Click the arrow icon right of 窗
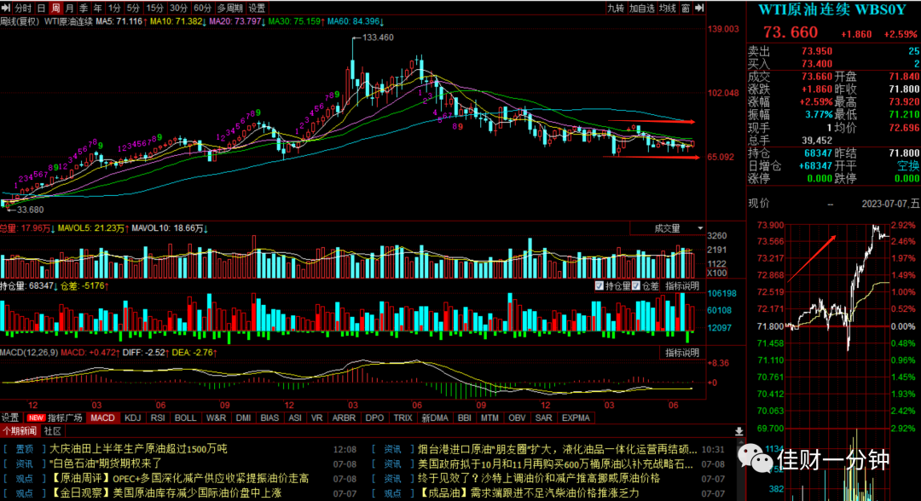Image resolution: width=921 pixels, height=501 pixels. [x=699, y=9]
